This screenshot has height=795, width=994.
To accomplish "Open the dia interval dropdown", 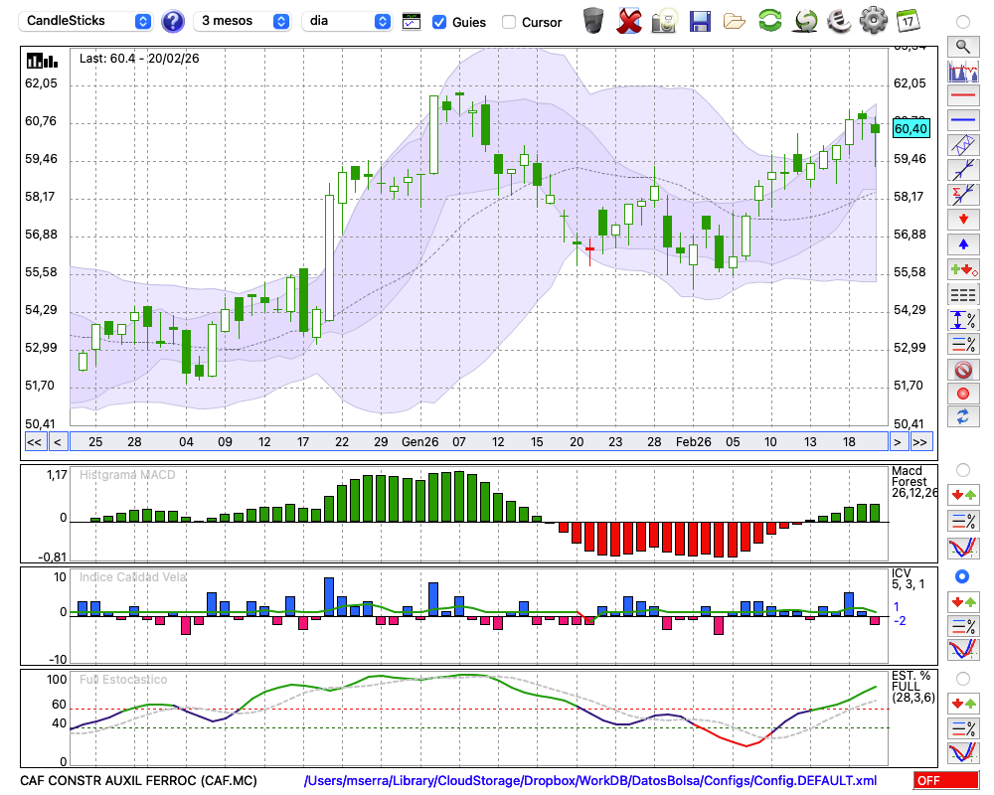I will 347,21.
